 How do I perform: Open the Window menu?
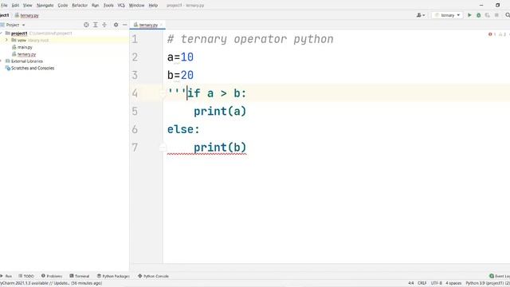pyautogui.click(x=136, y=6)
